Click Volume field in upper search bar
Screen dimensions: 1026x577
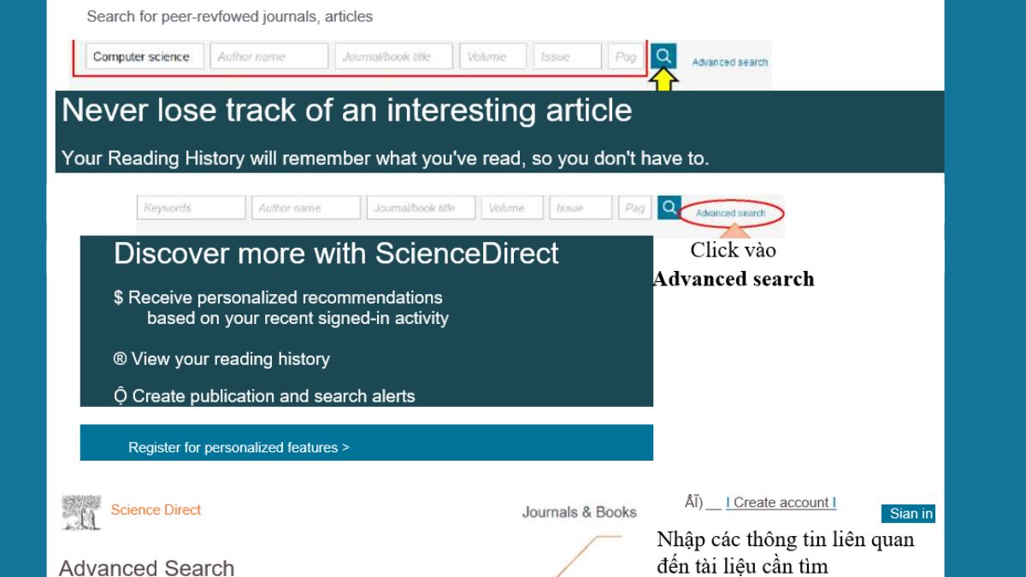point(493,56)
